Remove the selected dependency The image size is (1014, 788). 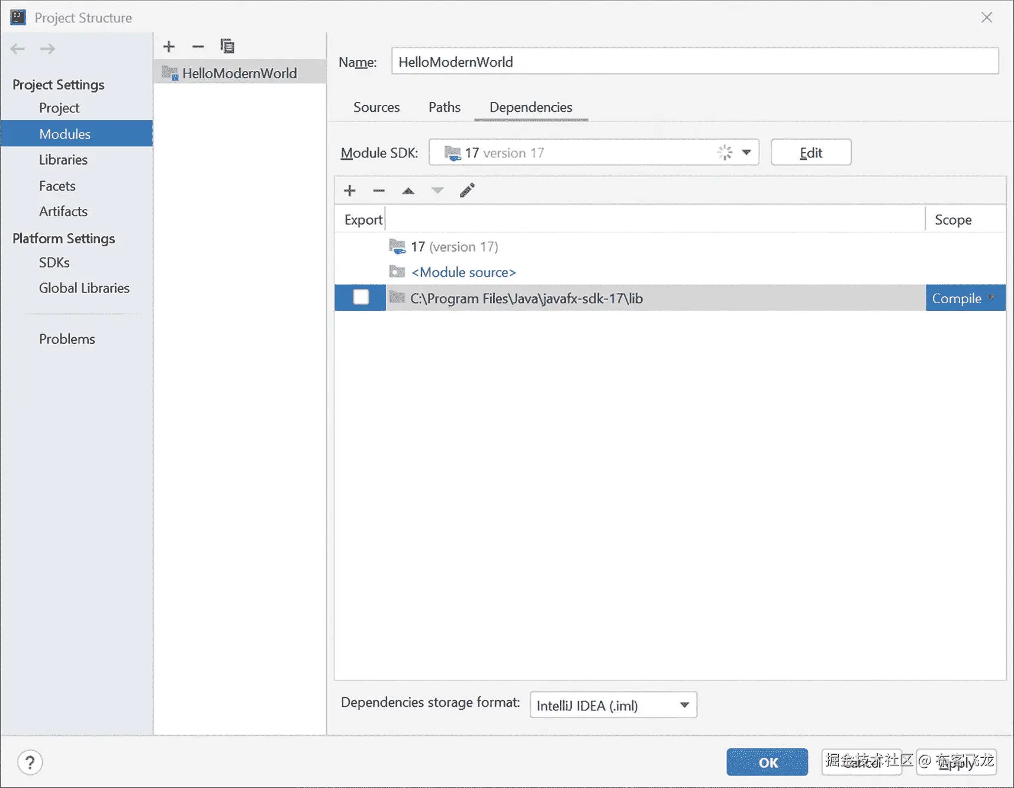click(379, 191)
